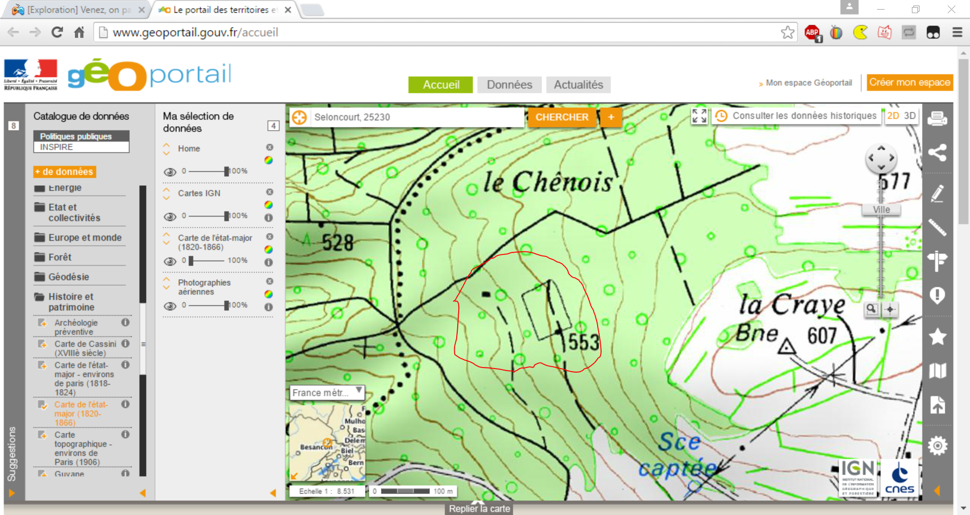The width and height of the screenshot is (970, 515).
Task: Collapse the Catalogue de données panel
Action: [x=142, y=493]
